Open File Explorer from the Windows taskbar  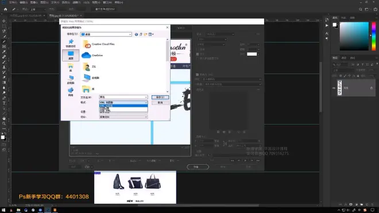click(18, 210)
